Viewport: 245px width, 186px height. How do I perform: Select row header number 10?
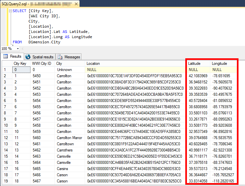(x=7, y=125)
